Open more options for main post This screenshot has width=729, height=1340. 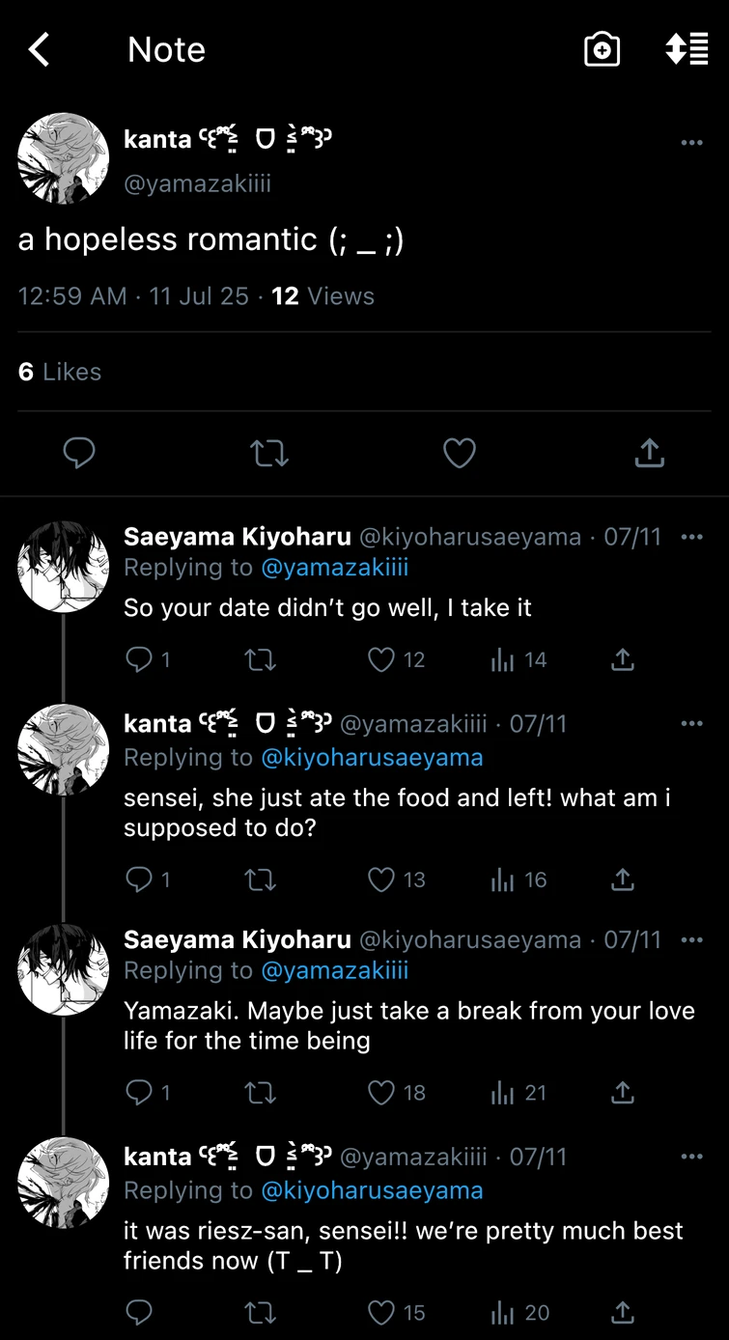point(691,143)
